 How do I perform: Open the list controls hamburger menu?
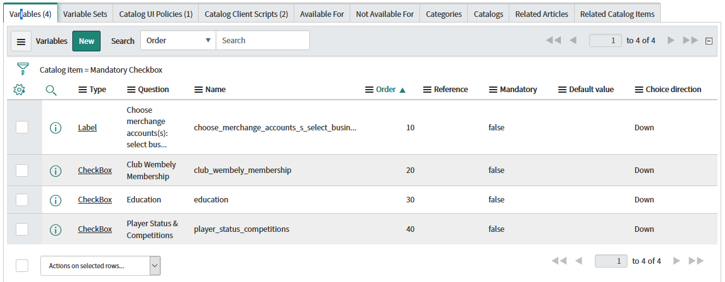pyautogui.click(x=21, y=41)
